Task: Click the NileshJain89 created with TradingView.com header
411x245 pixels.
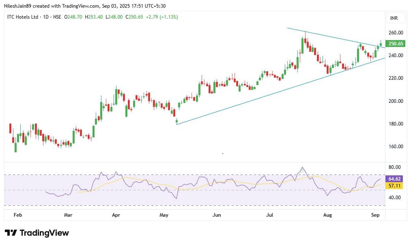Action: coord(85,6)
